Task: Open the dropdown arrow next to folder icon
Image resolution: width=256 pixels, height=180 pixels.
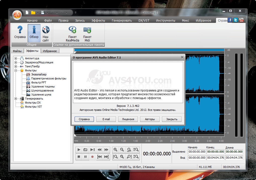Action: [37, 13]
